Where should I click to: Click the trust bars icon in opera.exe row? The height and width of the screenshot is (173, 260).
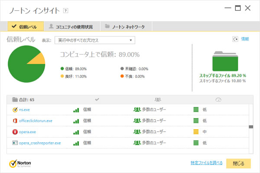(76, 132)
